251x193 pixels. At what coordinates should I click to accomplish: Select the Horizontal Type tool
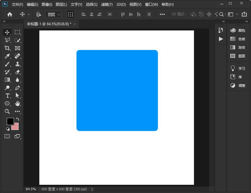click(x=7, y=96)
